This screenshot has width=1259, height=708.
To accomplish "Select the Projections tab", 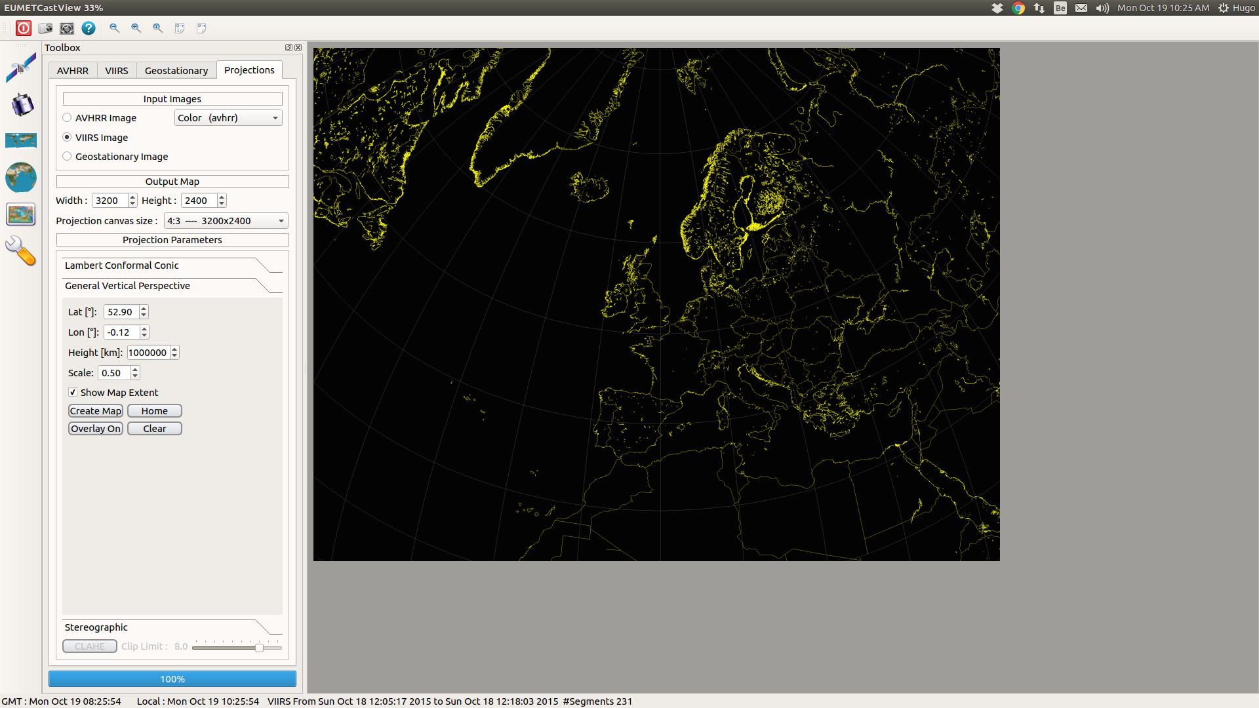I will coord(249,70).
